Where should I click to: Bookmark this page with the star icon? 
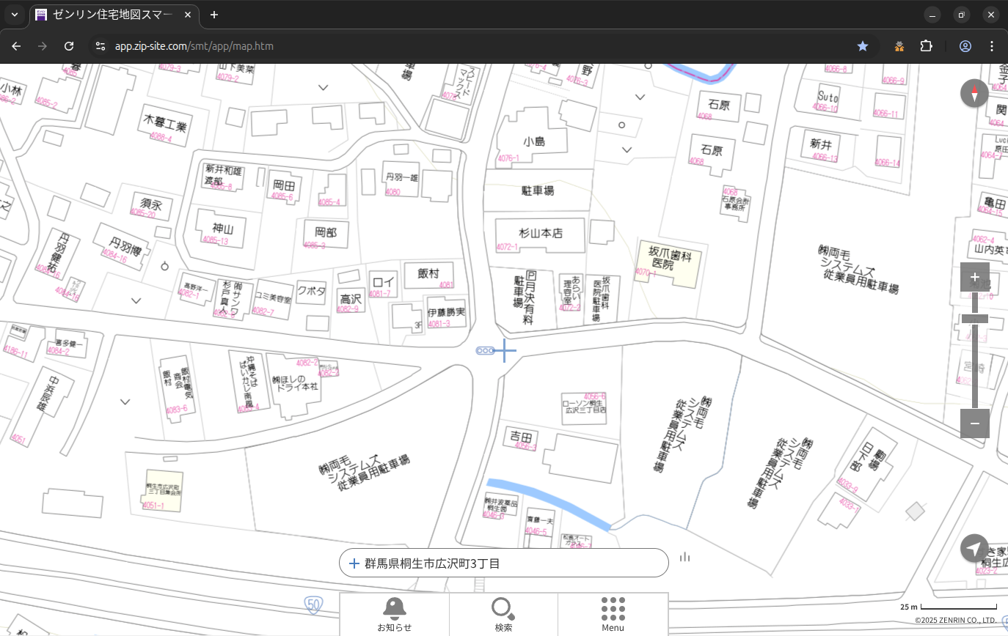pos(863,46)
